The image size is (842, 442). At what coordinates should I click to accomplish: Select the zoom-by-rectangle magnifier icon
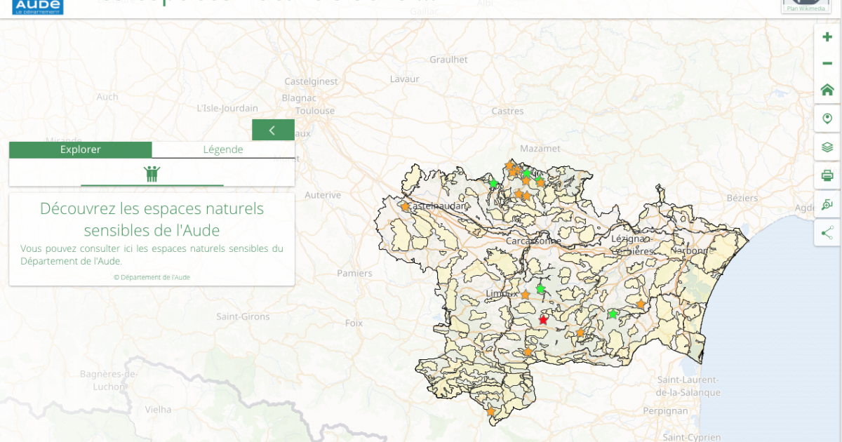tap(827, 204)
